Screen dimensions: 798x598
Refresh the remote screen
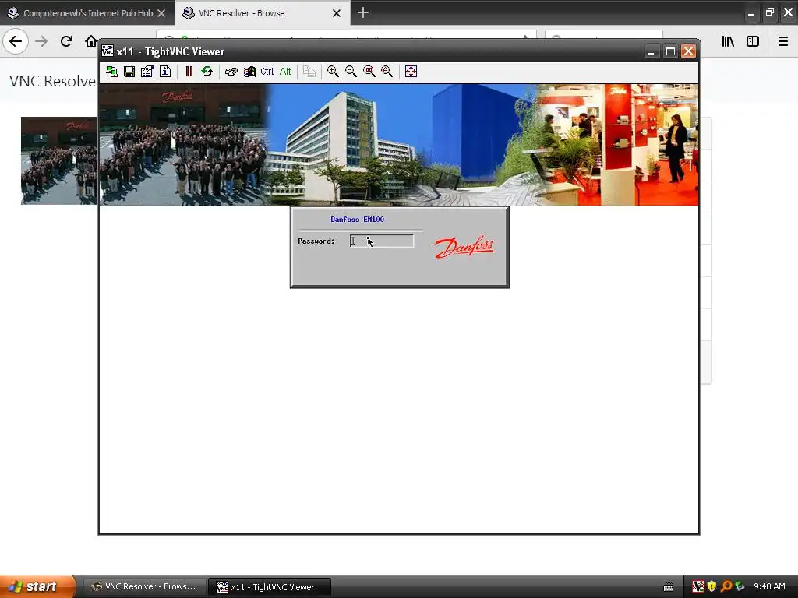pos(207,72)
